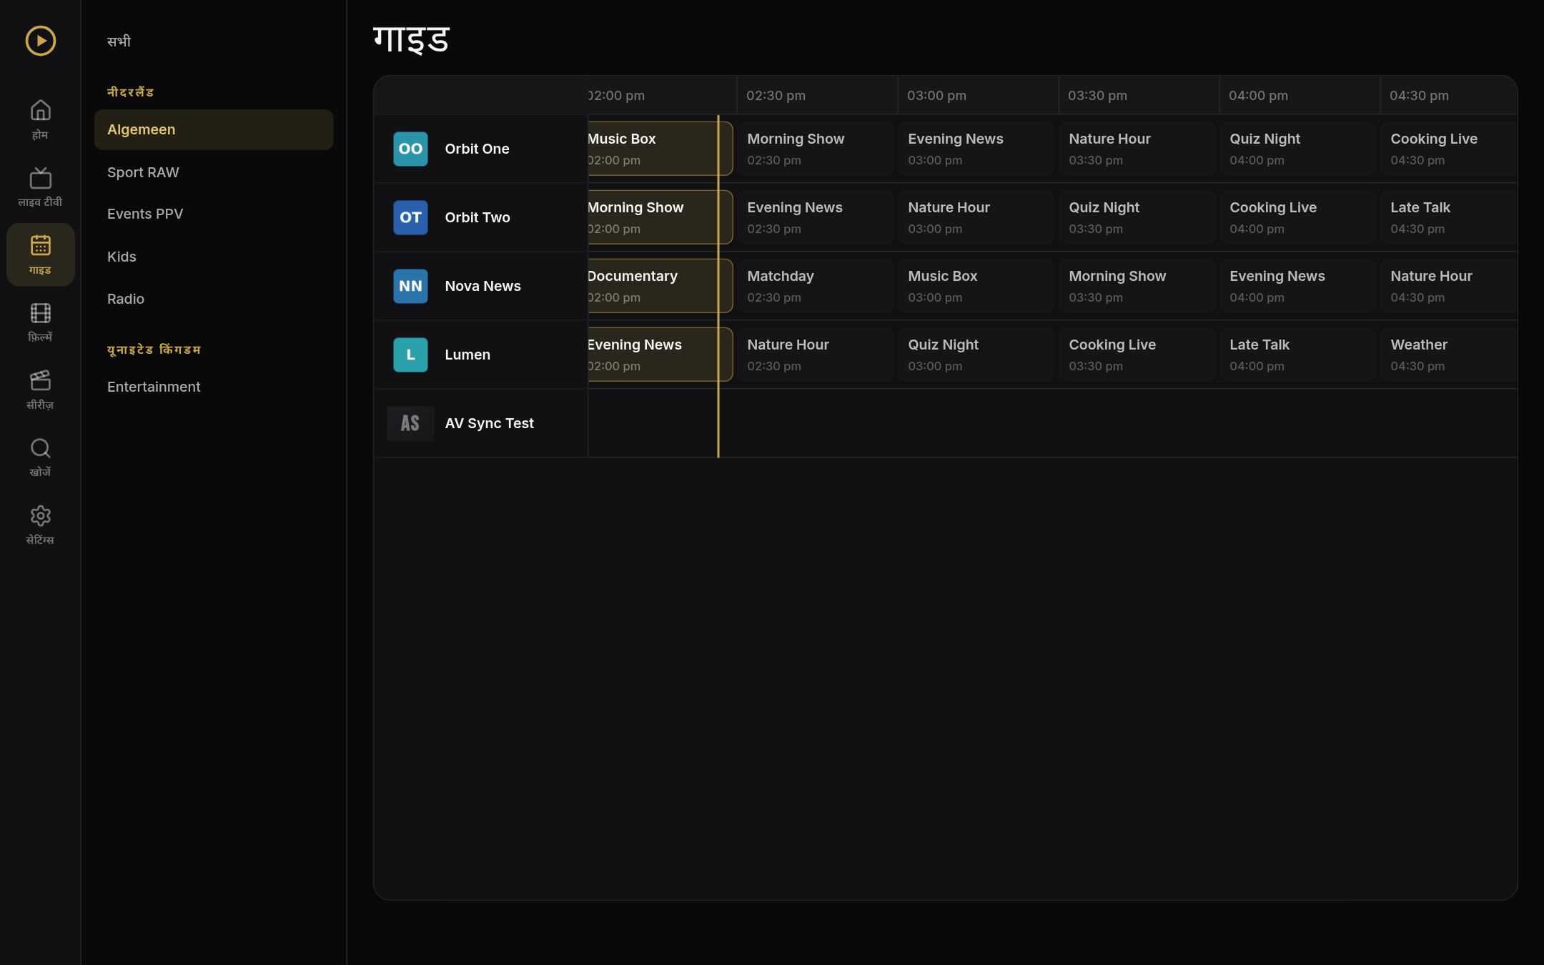Select the Orbit Two channel name

tap(477, 217)
